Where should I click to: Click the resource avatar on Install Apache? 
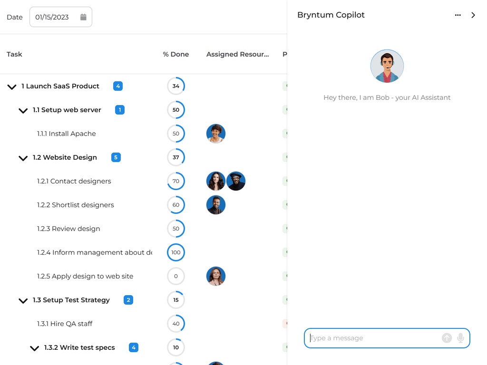[x=216, y=134]
